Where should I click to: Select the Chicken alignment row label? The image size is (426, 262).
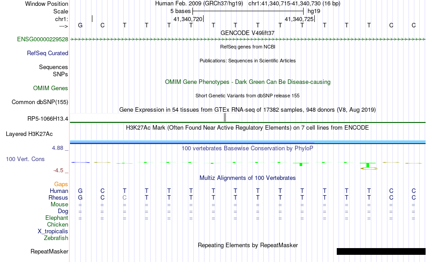[57, 225]
